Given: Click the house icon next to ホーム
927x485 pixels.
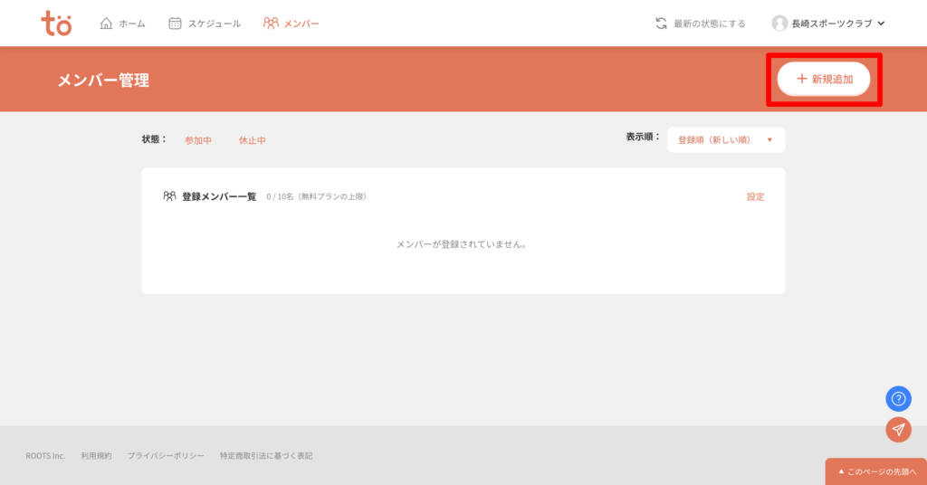Looking at the screenshot, I should point(106,23).
